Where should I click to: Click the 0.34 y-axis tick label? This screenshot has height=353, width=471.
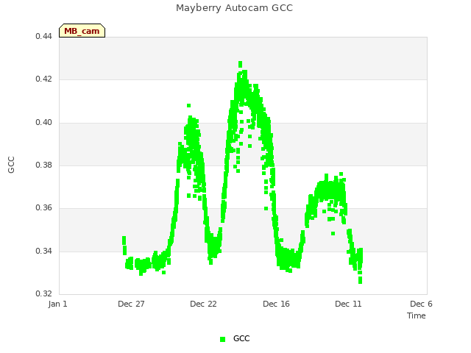(x=43, y=251)
